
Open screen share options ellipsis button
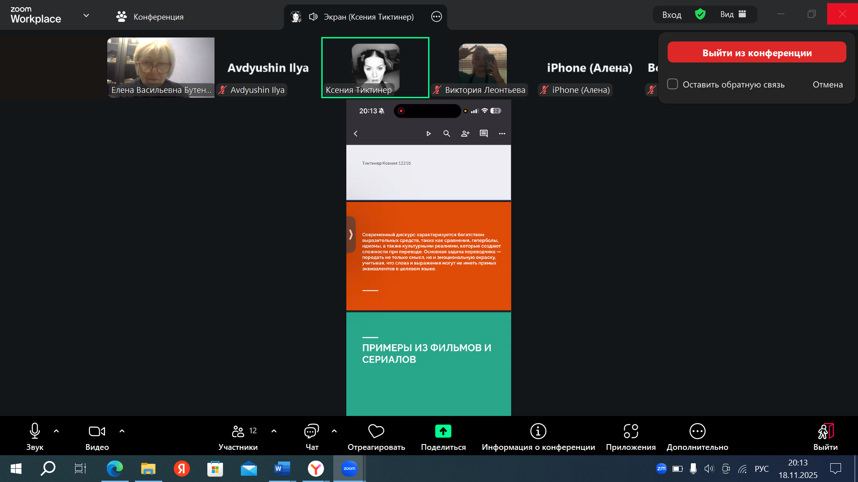tap(436, 17)
